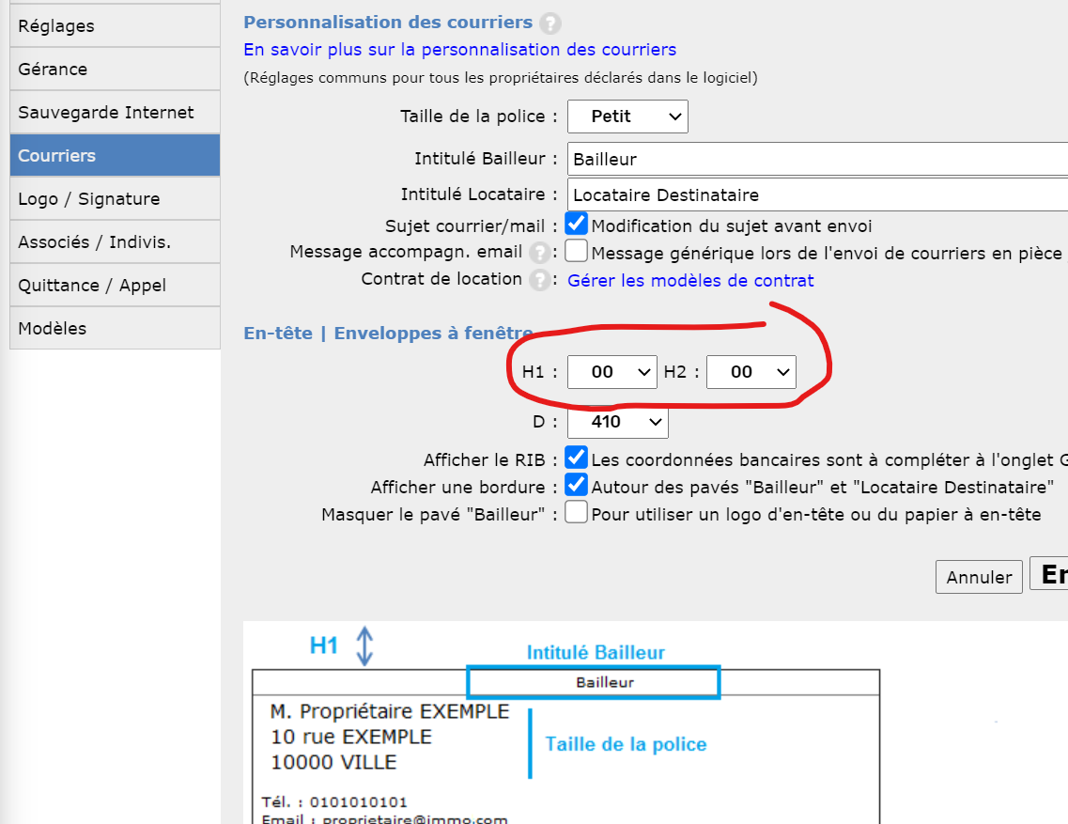Click Enveloppes à fenêtre heading text

(433, 334)
